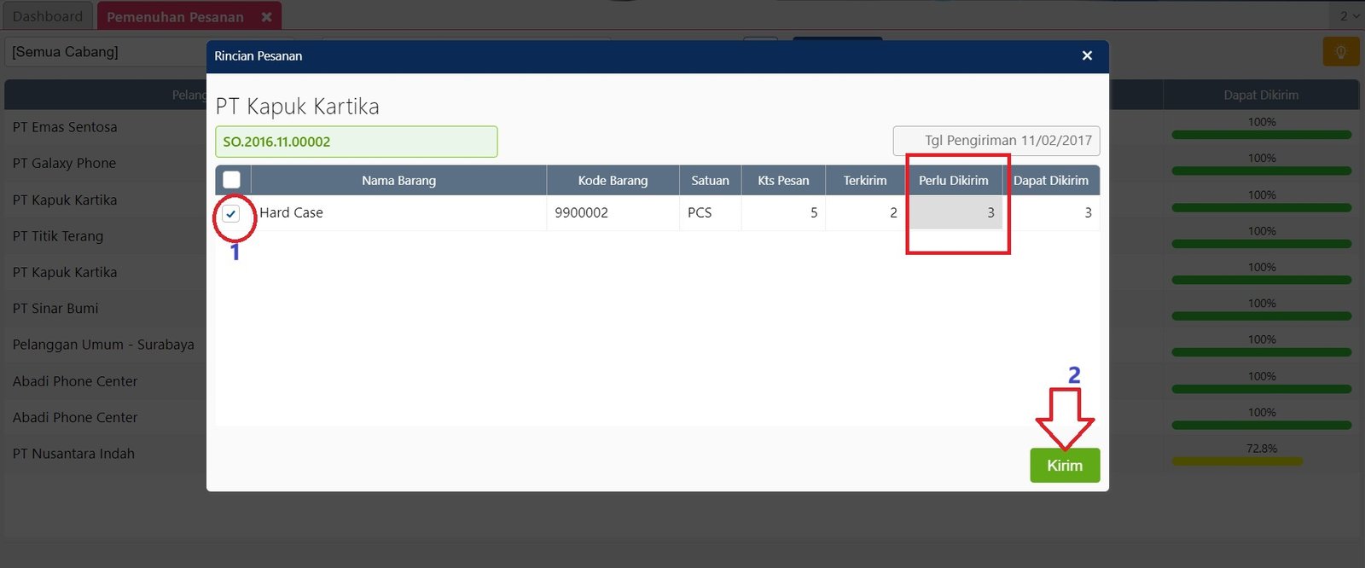
Task: Select the Pemenuhan Pesanan tab
Action: point(175,17)
